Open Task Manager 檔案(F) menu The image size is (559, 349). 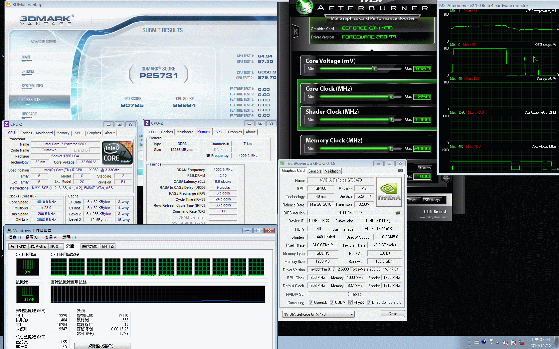click(x=14, y=237)
